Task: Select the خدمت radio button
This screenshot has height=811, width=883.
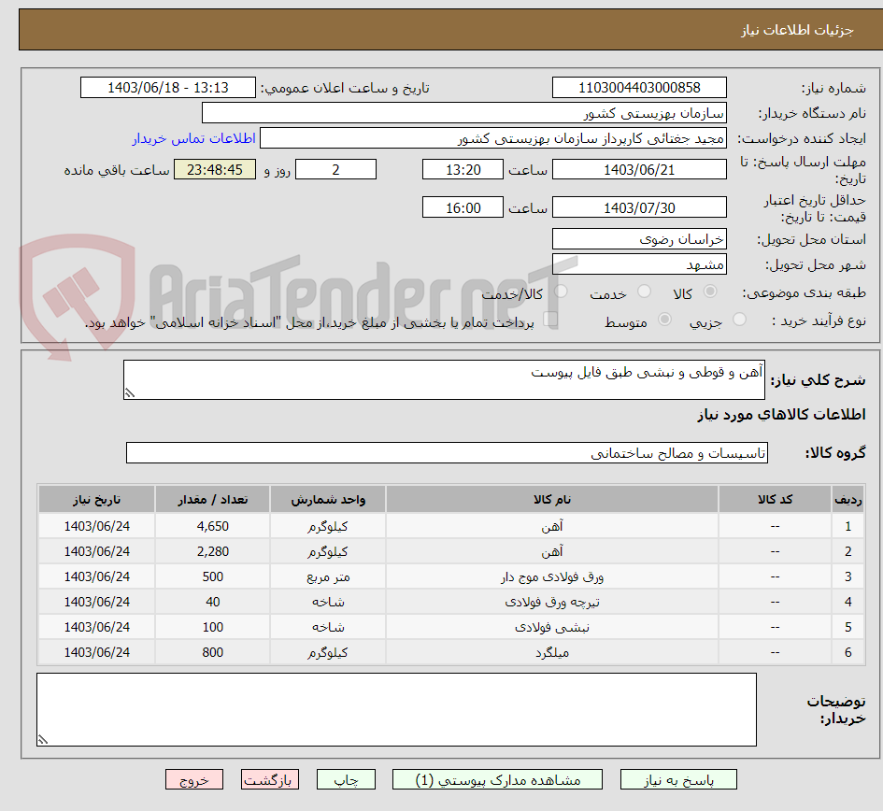Action: point(644,292)
